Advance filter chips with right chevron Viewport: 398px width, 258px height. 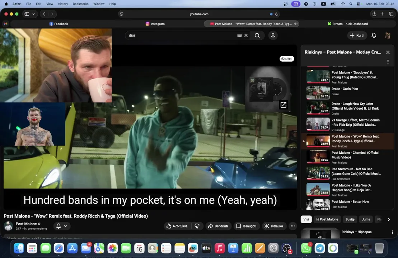click(389, 219)
